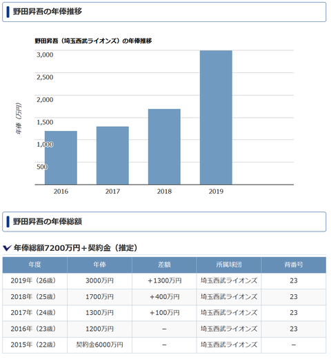Click 埼玉西武ライオンズ in the 2019年 row
The image size is (331, 359).
click(229, 280)
